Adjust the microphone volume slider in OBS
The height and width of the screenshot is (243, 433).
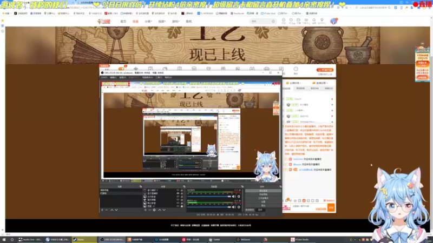click(209, 207)
